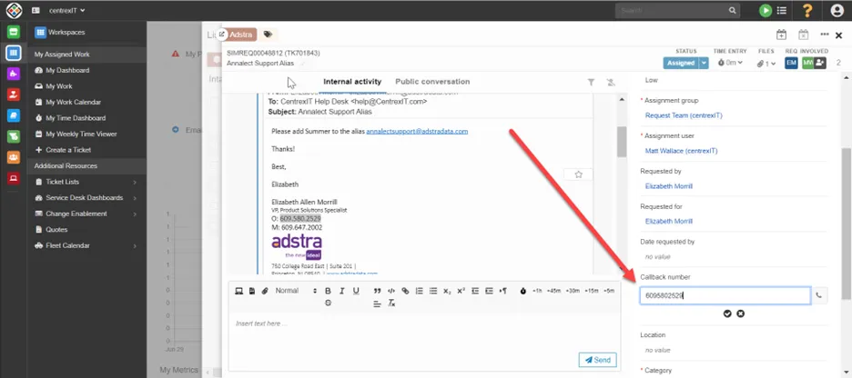Open the Normal text style dropdown

[x=296, y=292]
